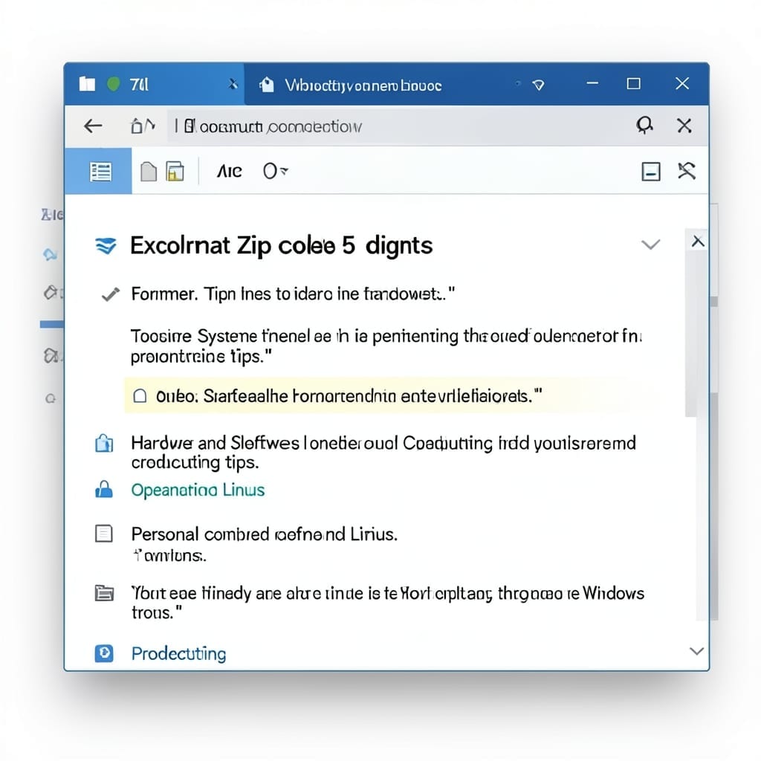Screen dimensions: 761x761
Task: Open the Aıc toolbar item
Action: (x=229, y=172)
